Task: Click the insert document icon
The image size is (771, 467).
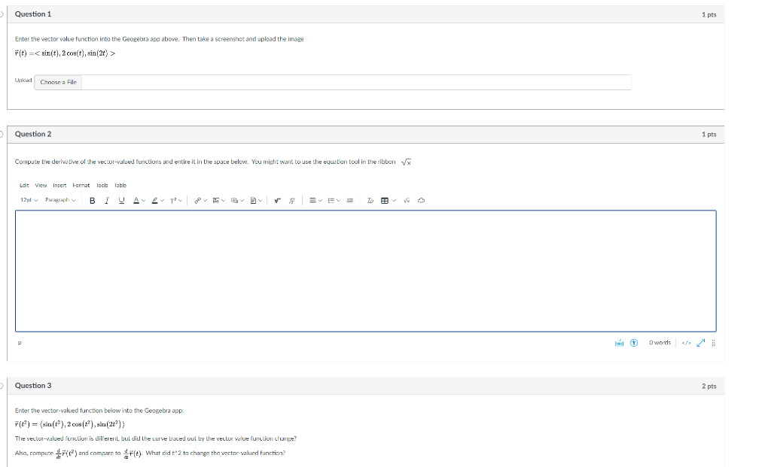Action: pos(253,200)
